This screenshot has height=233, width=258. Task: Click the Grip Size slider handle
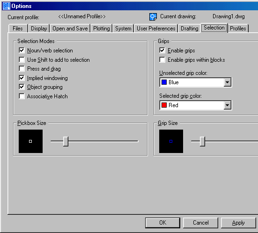202,141
